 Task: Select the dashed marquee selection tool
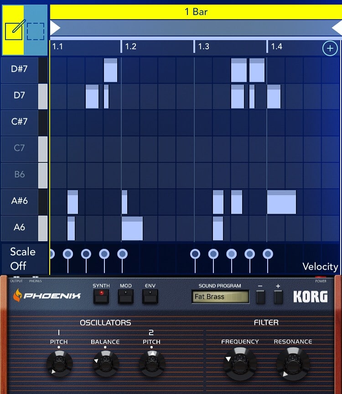pyautogui.click(x=36, y=31)
